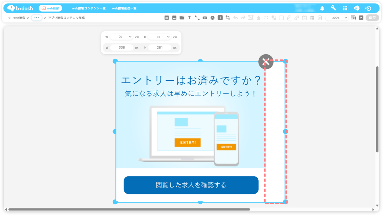The width and height of the screenshot is (383, 215).
Task: Open the zoom 200% dropdown
Action: point(337,18)
